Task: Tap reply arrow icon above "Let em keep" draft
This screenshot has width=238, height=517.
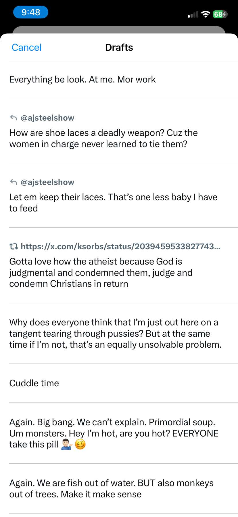Action: pyautogui.click(x=14, y=182)
